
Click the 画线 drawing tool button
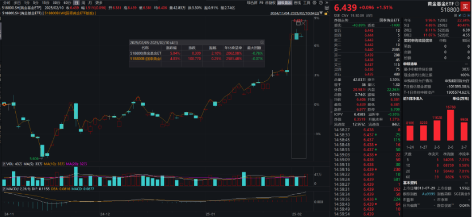pyautogui.click(x=297, y=3)
